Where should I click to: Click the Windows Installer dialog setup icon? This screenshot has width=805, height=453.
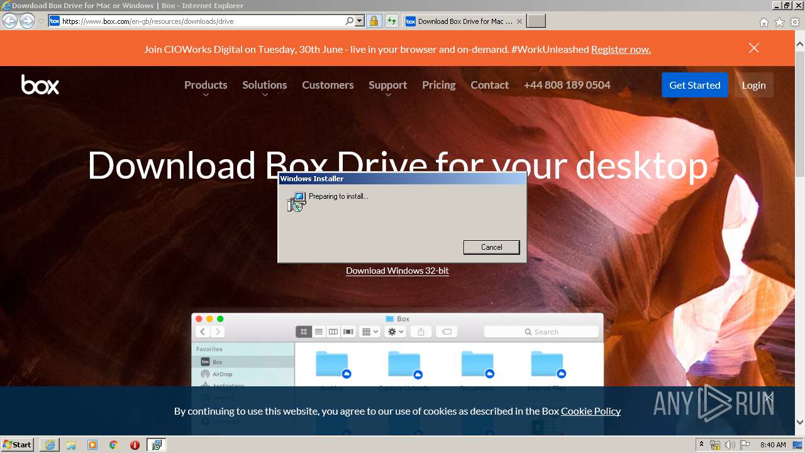[x=296, y=201]
